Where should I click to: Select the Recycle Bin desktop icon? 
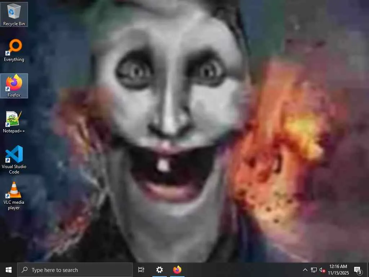click(x=14, y=14)
